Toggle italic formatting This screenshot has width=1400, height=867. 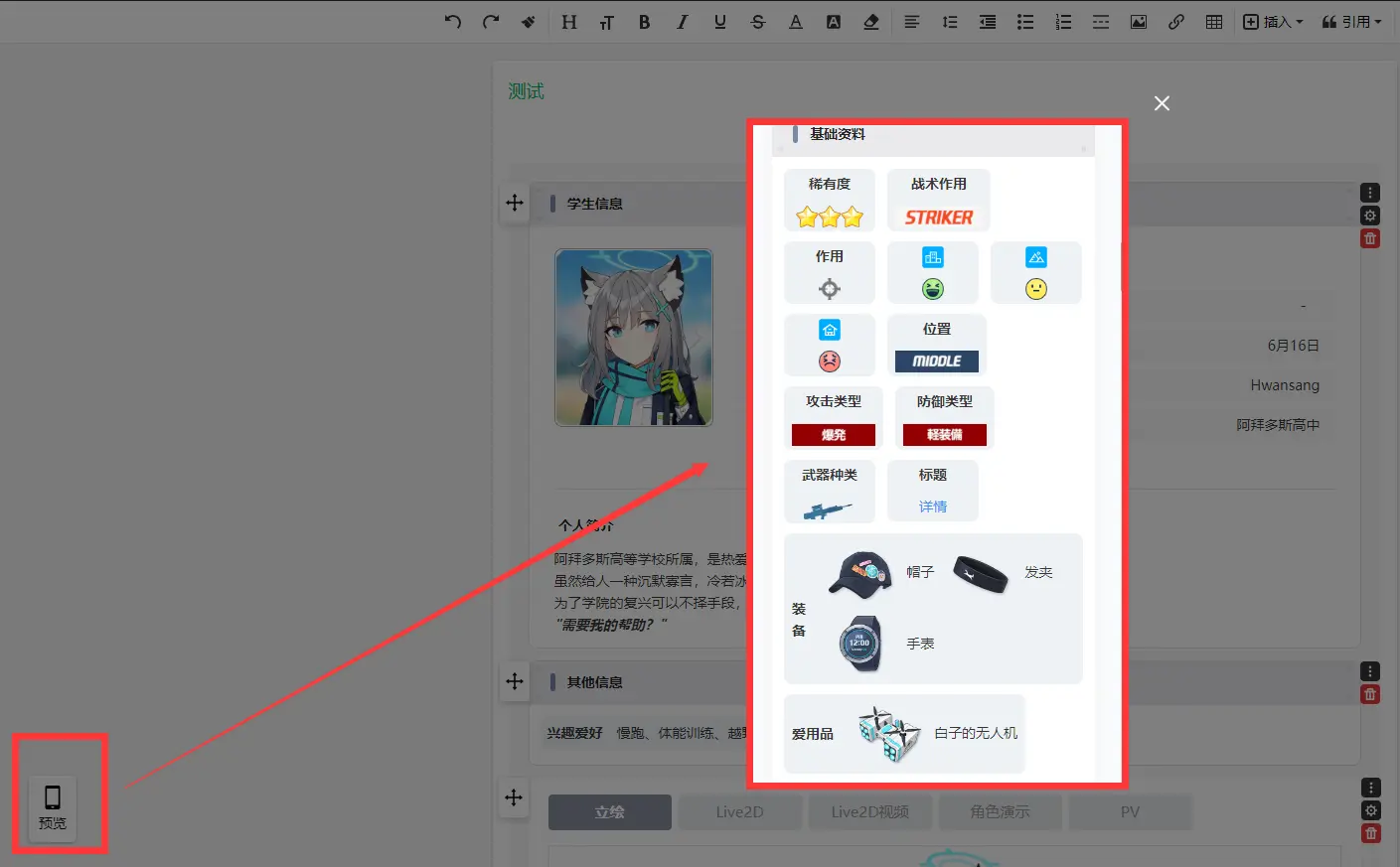682,22
